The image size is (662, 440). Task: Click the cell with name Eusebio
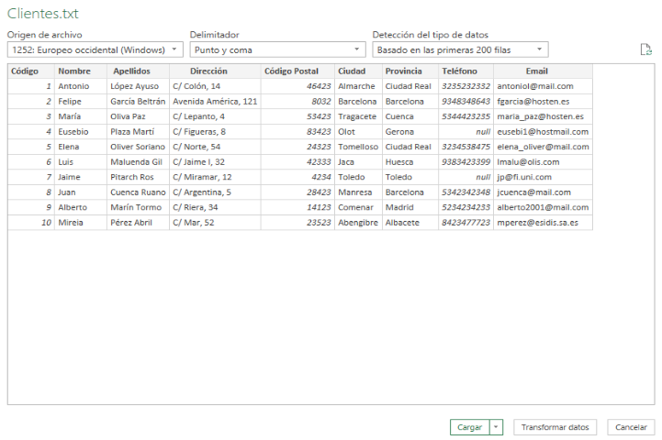tap(81, 132)
